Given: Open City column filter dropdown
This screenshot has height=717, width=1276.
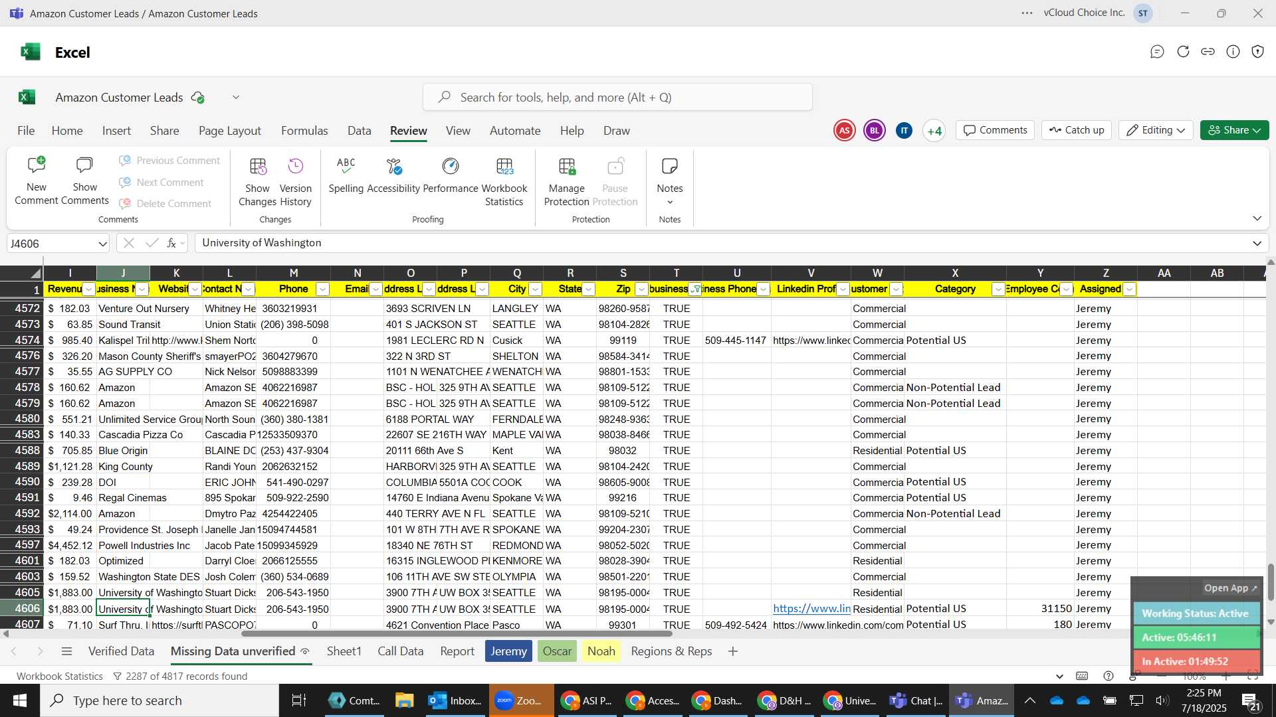Looking at the screenshot, I should click(x=535, y=289).
